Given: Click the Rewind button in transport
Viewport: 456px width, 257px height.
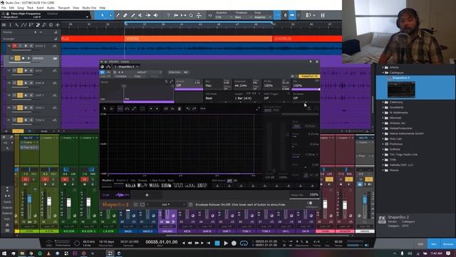Looking at the screenshot, I should click(190, 243).
